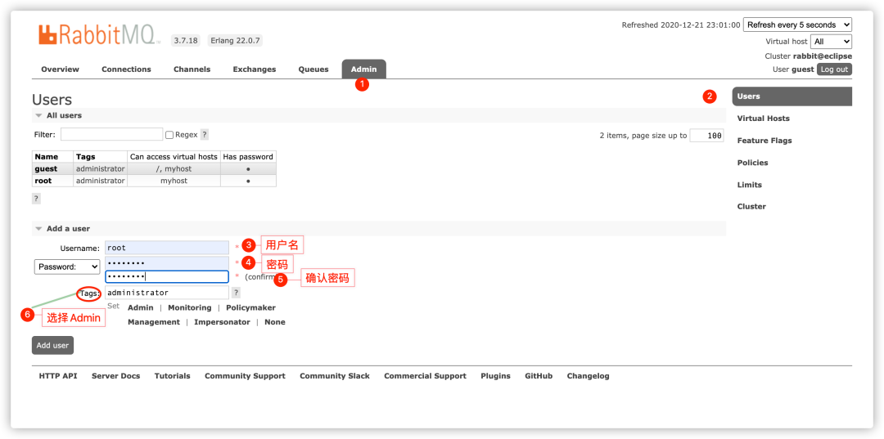884x439 pixels.
Task: Click the Log out button
Action: coord(834,69)
